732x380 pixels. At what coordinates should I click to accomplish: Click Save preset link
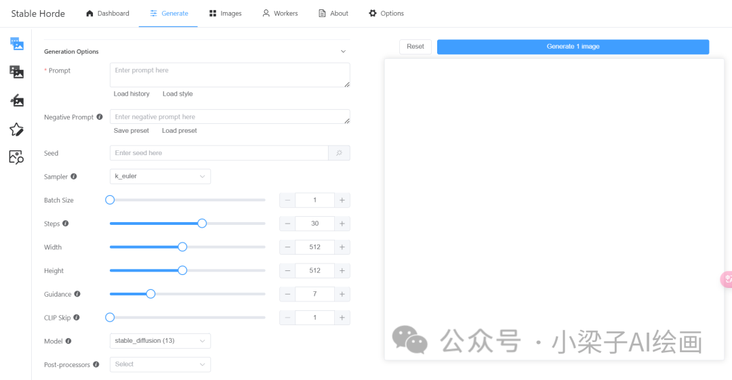click(x=131, y=131)
